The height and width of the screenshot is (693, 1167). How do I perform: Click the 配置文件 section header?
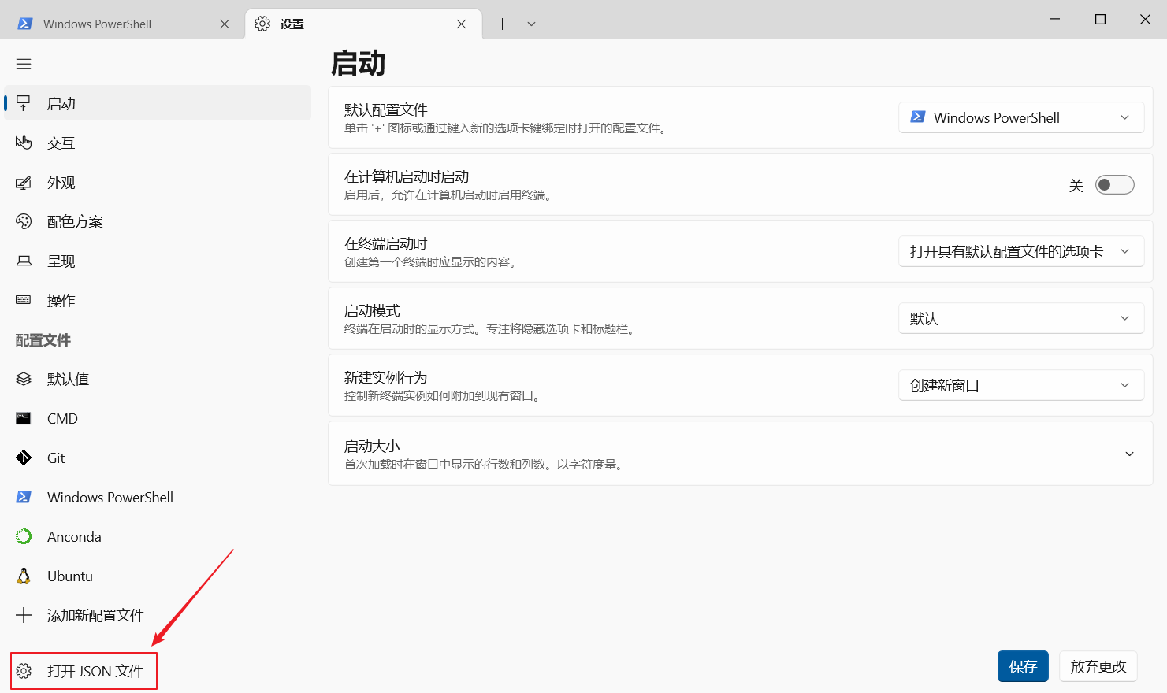tap(43, 340)
